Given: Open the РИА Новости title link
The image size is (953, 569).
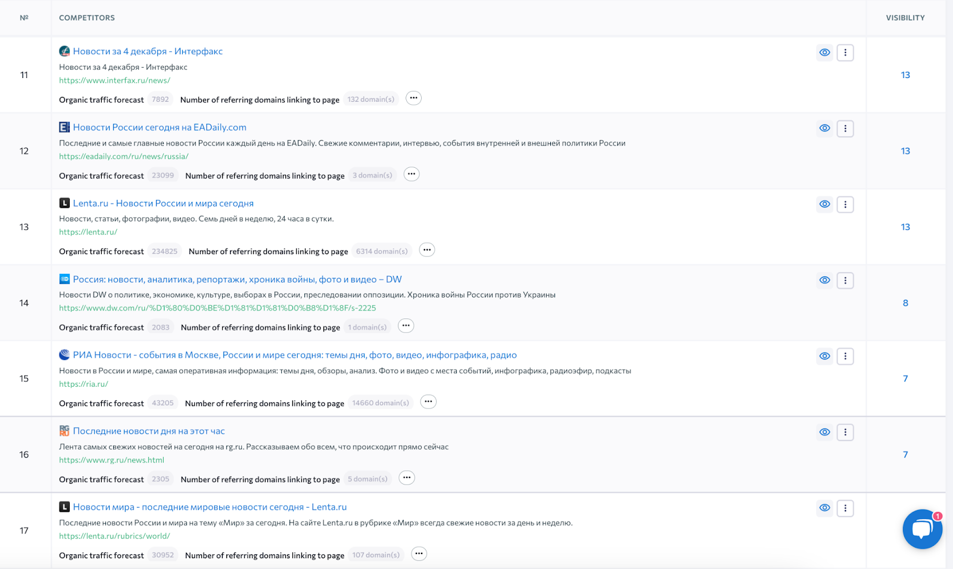Looking at the screenshot, I should pyautogui.click(x=294, y=355).
